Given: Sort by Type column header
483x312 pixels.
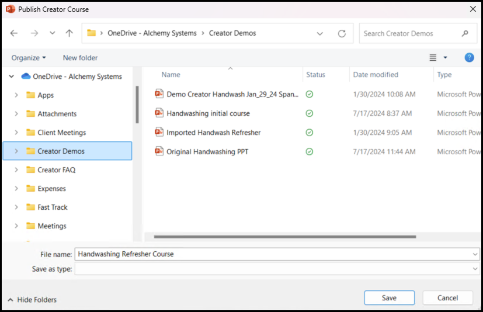Looking at the screenshot, I should pos(444,75).
